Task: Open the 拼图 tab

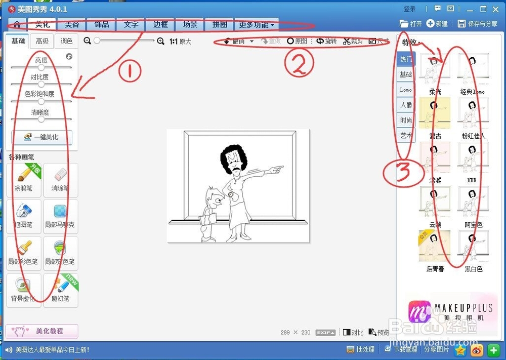Action: point(219,24)
